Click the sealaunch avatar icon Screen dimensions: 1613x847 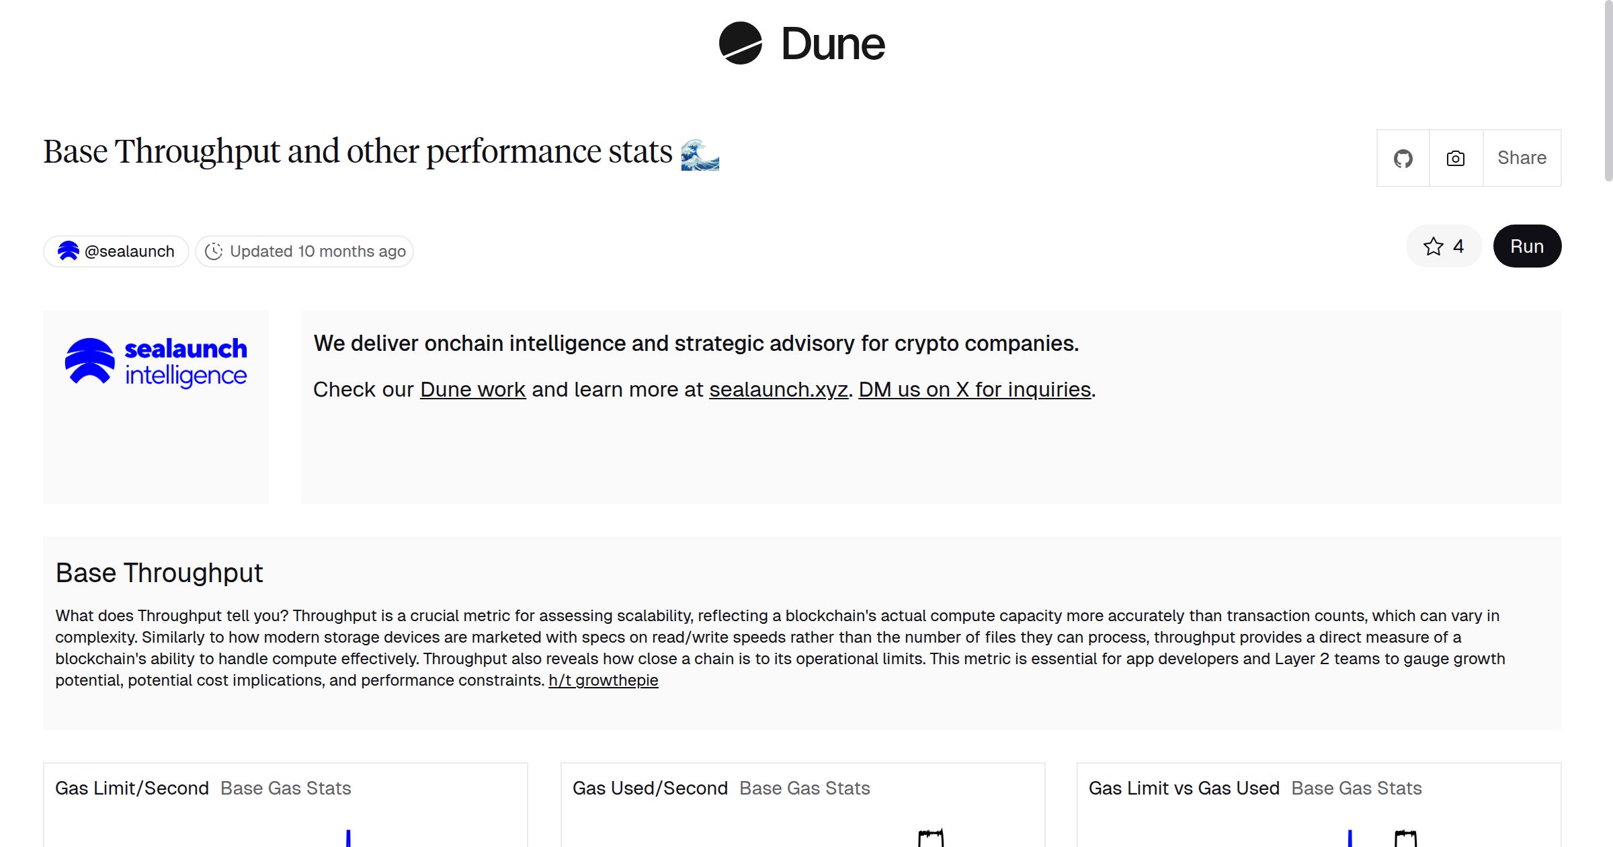[x=69, y=251]
